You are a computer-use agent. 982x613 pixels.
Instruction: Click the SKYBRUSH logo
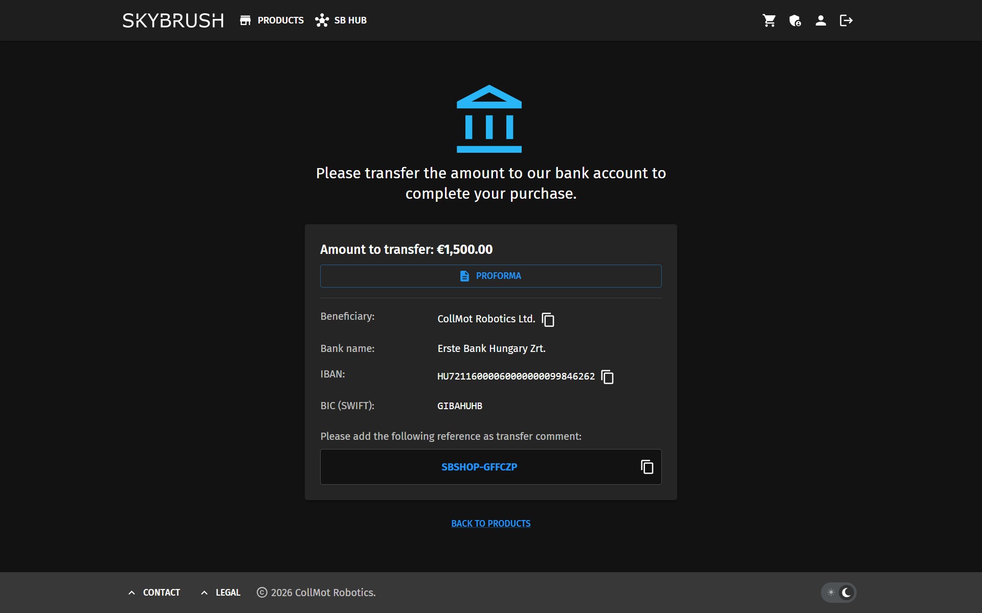coord(173,20)
